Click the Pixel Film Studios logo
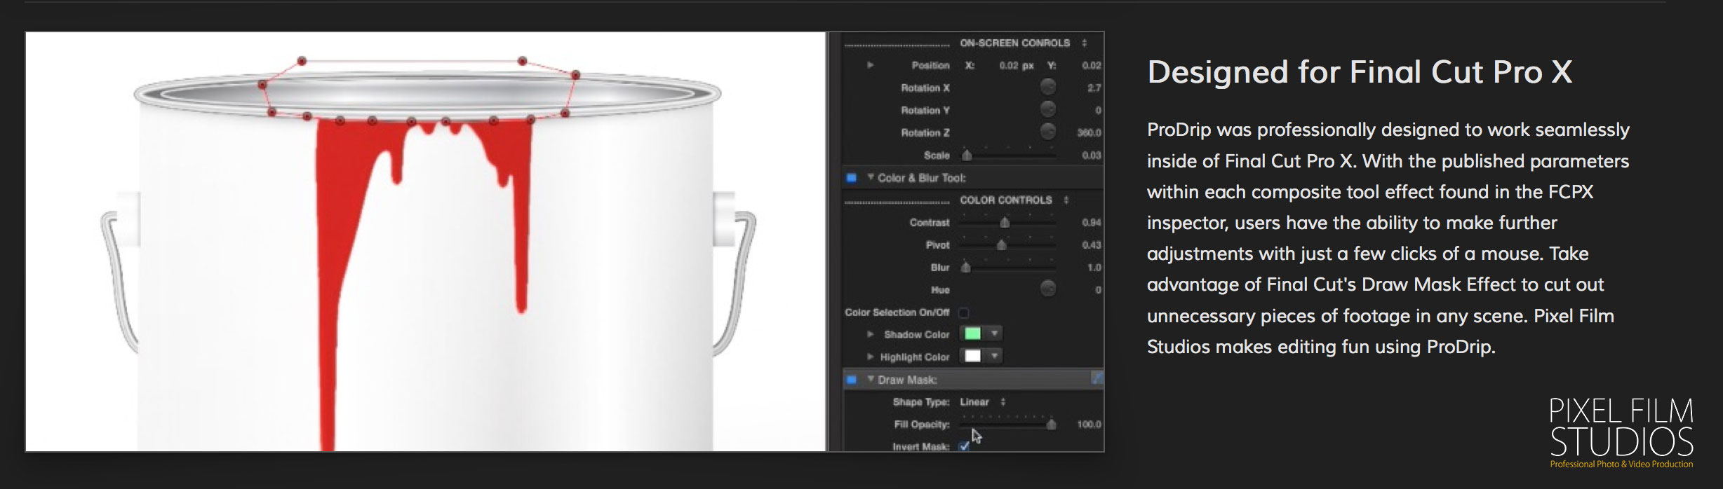This screenshot has height=489, width=1723. (1621, 432)
